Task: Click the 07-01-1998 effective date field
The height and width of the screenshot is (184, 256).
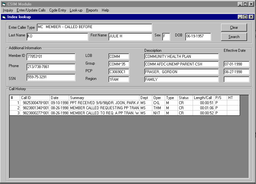Action: click(236, 64)
